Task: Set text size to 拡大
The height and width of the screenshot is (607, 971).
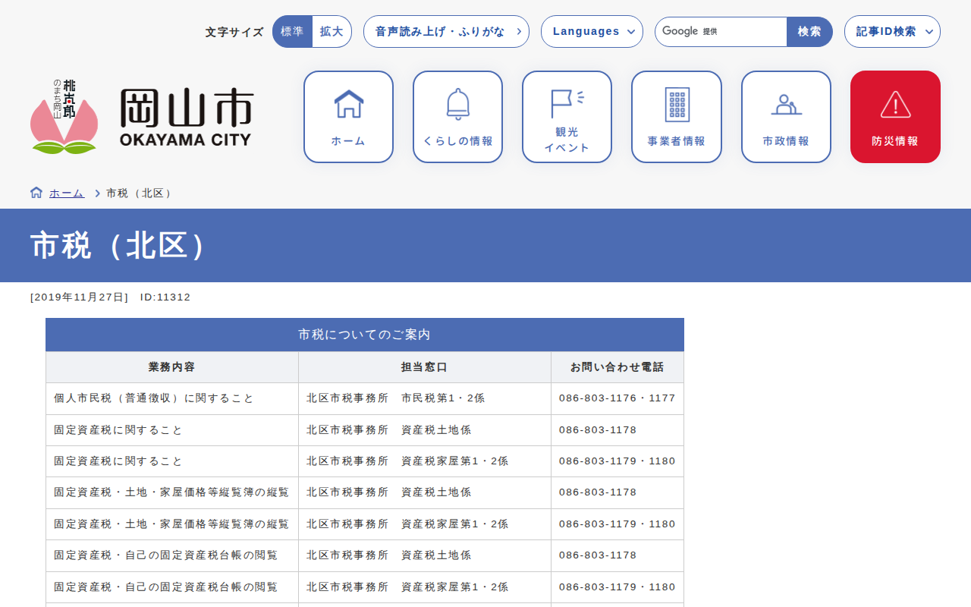Action: click(332, 32)
